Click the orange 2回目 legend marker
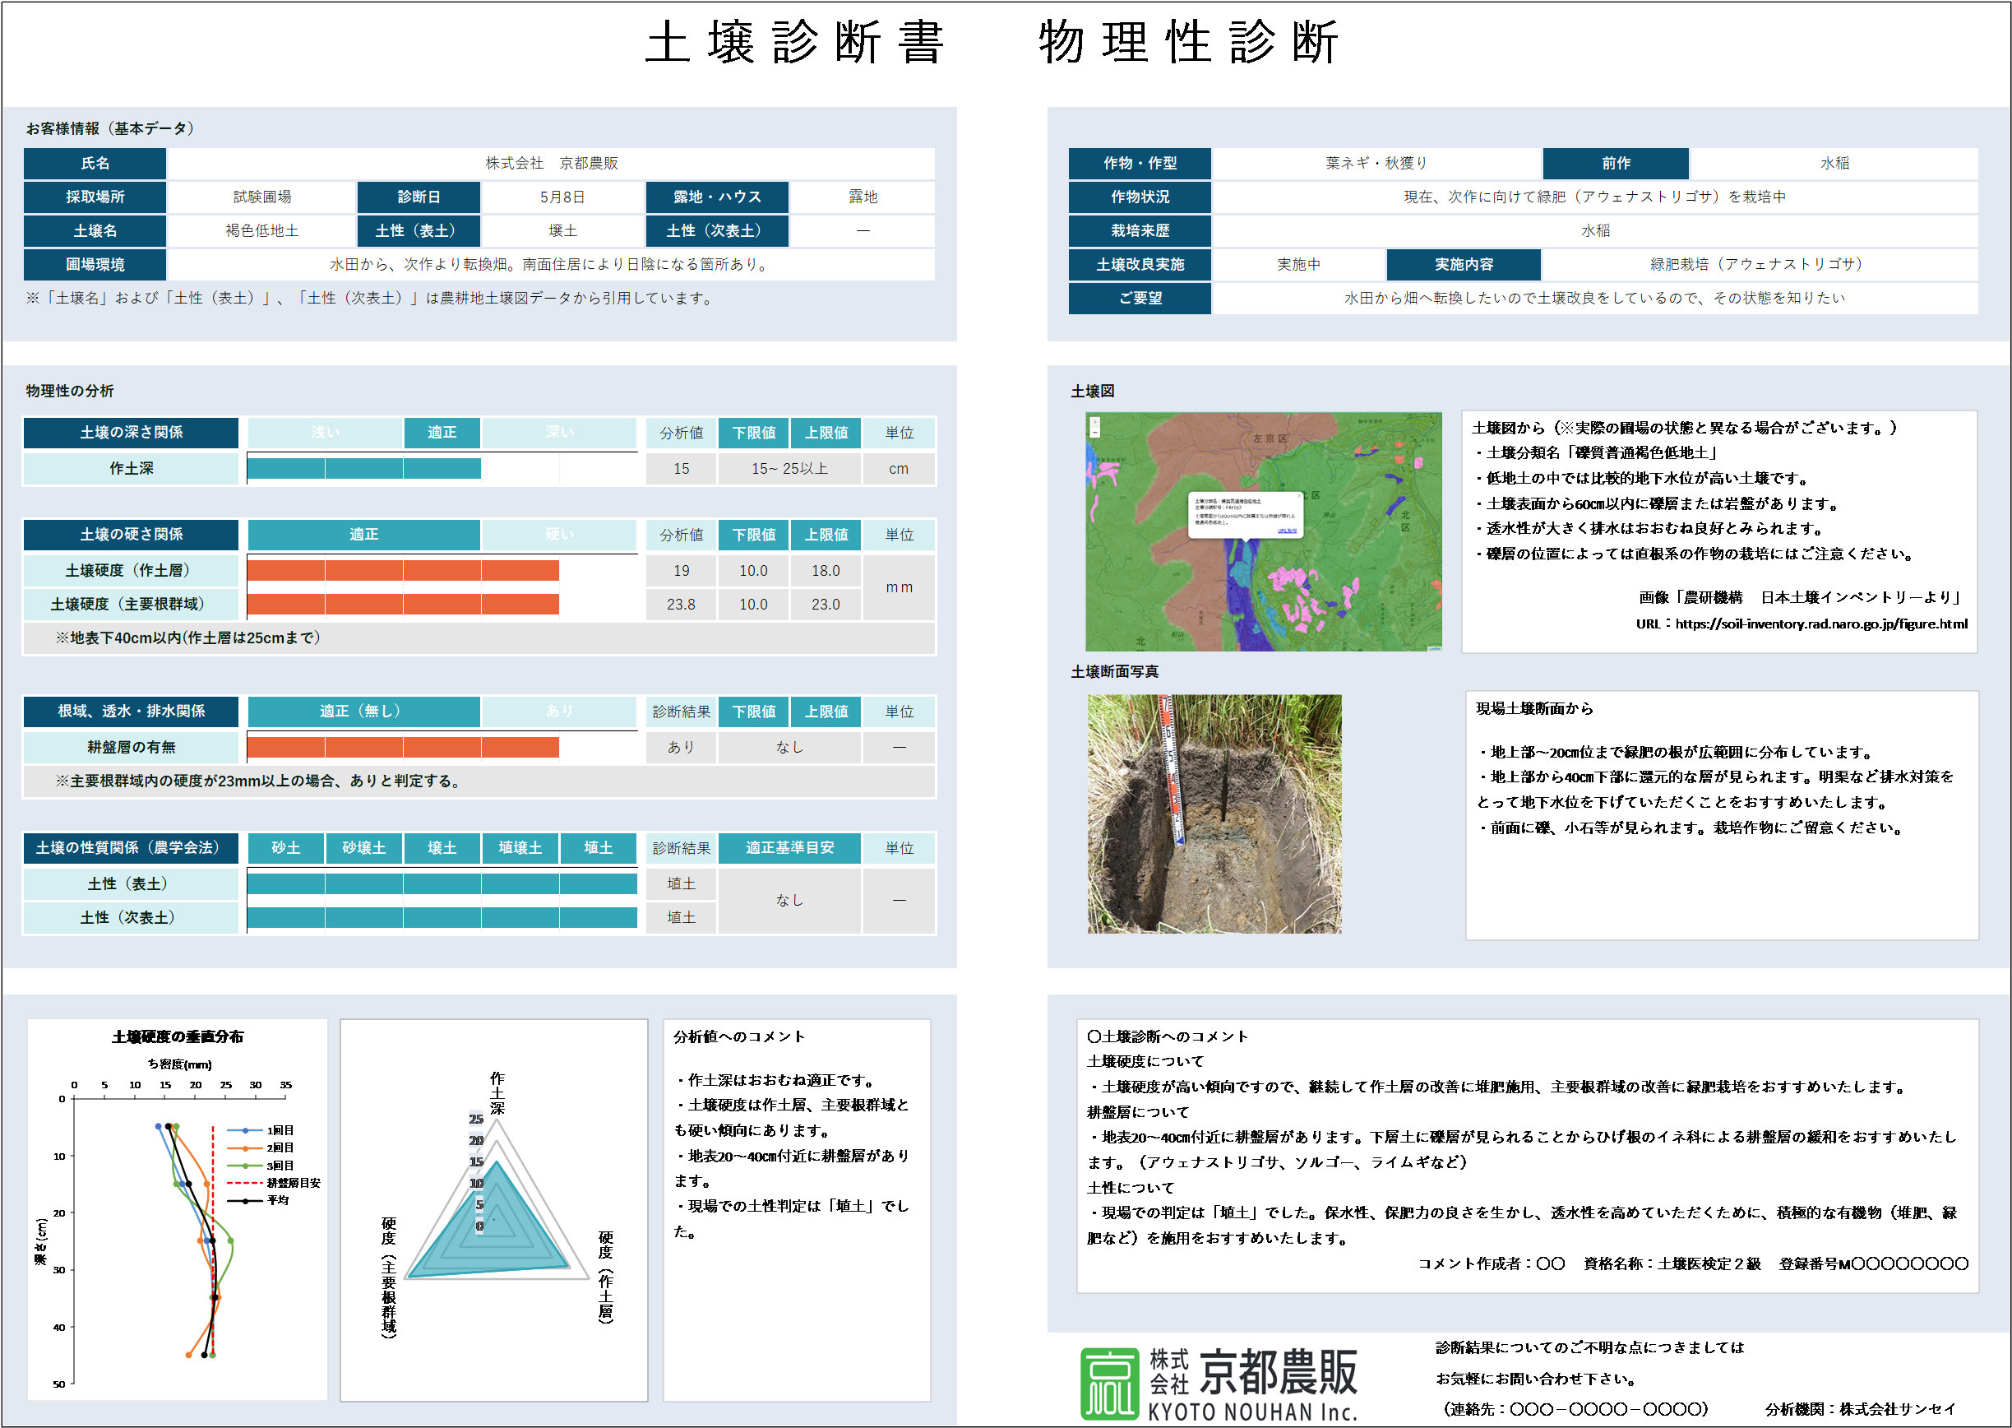The height and width of the screenshot is (1428, 2012). tap(245, 1147)
